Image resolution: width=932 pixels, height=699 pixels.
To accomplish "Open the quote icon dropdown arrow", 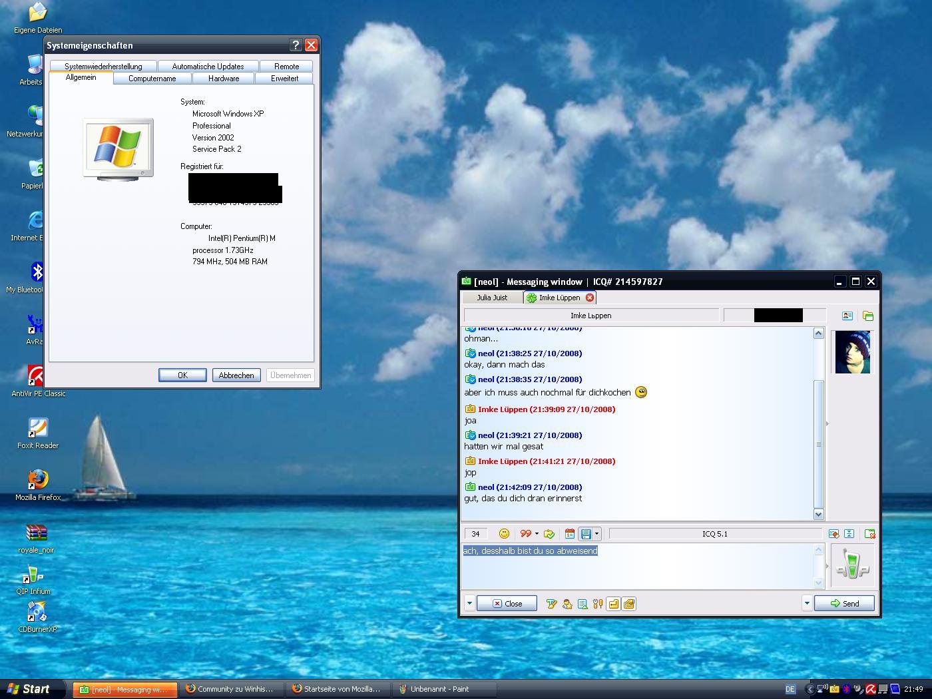I will pos(537,534).
